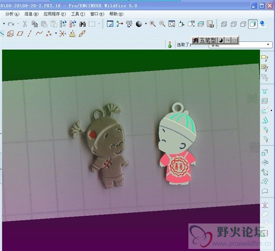Select the Pattern tool
275x251 pixels.
pyautogui.click(x=264, y=233)
